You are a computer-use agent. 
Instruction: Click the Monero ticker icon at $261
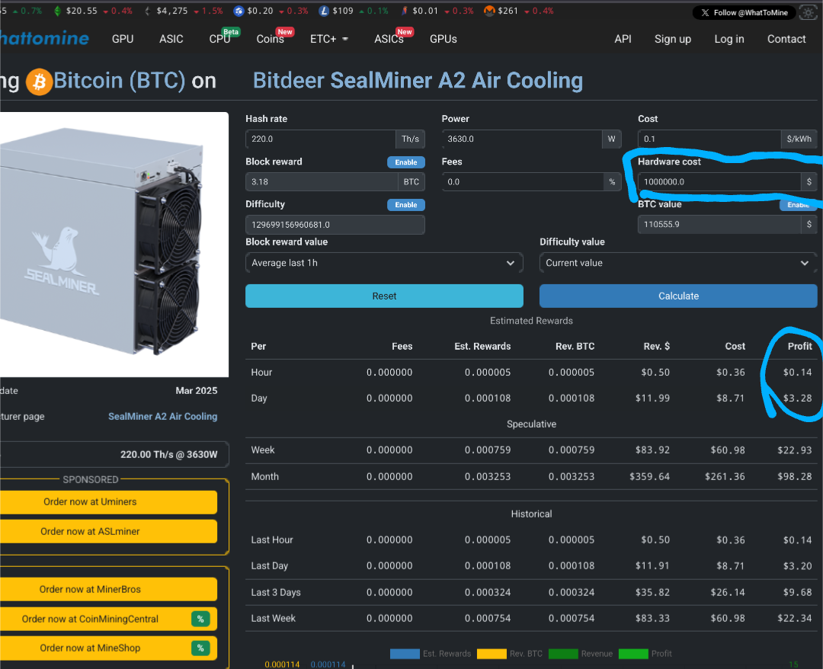point(488,11)
